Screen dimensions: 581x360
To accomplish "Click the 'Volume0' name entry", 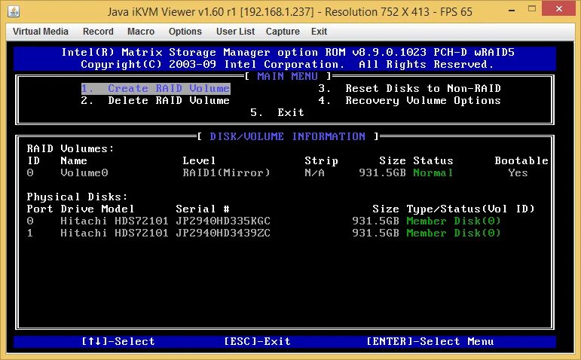I will 84,172.
